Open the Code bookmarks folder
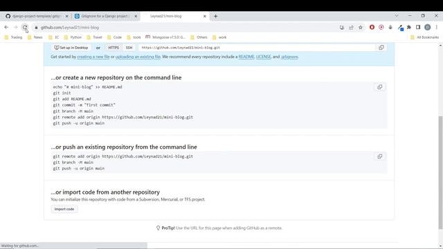 114,37
